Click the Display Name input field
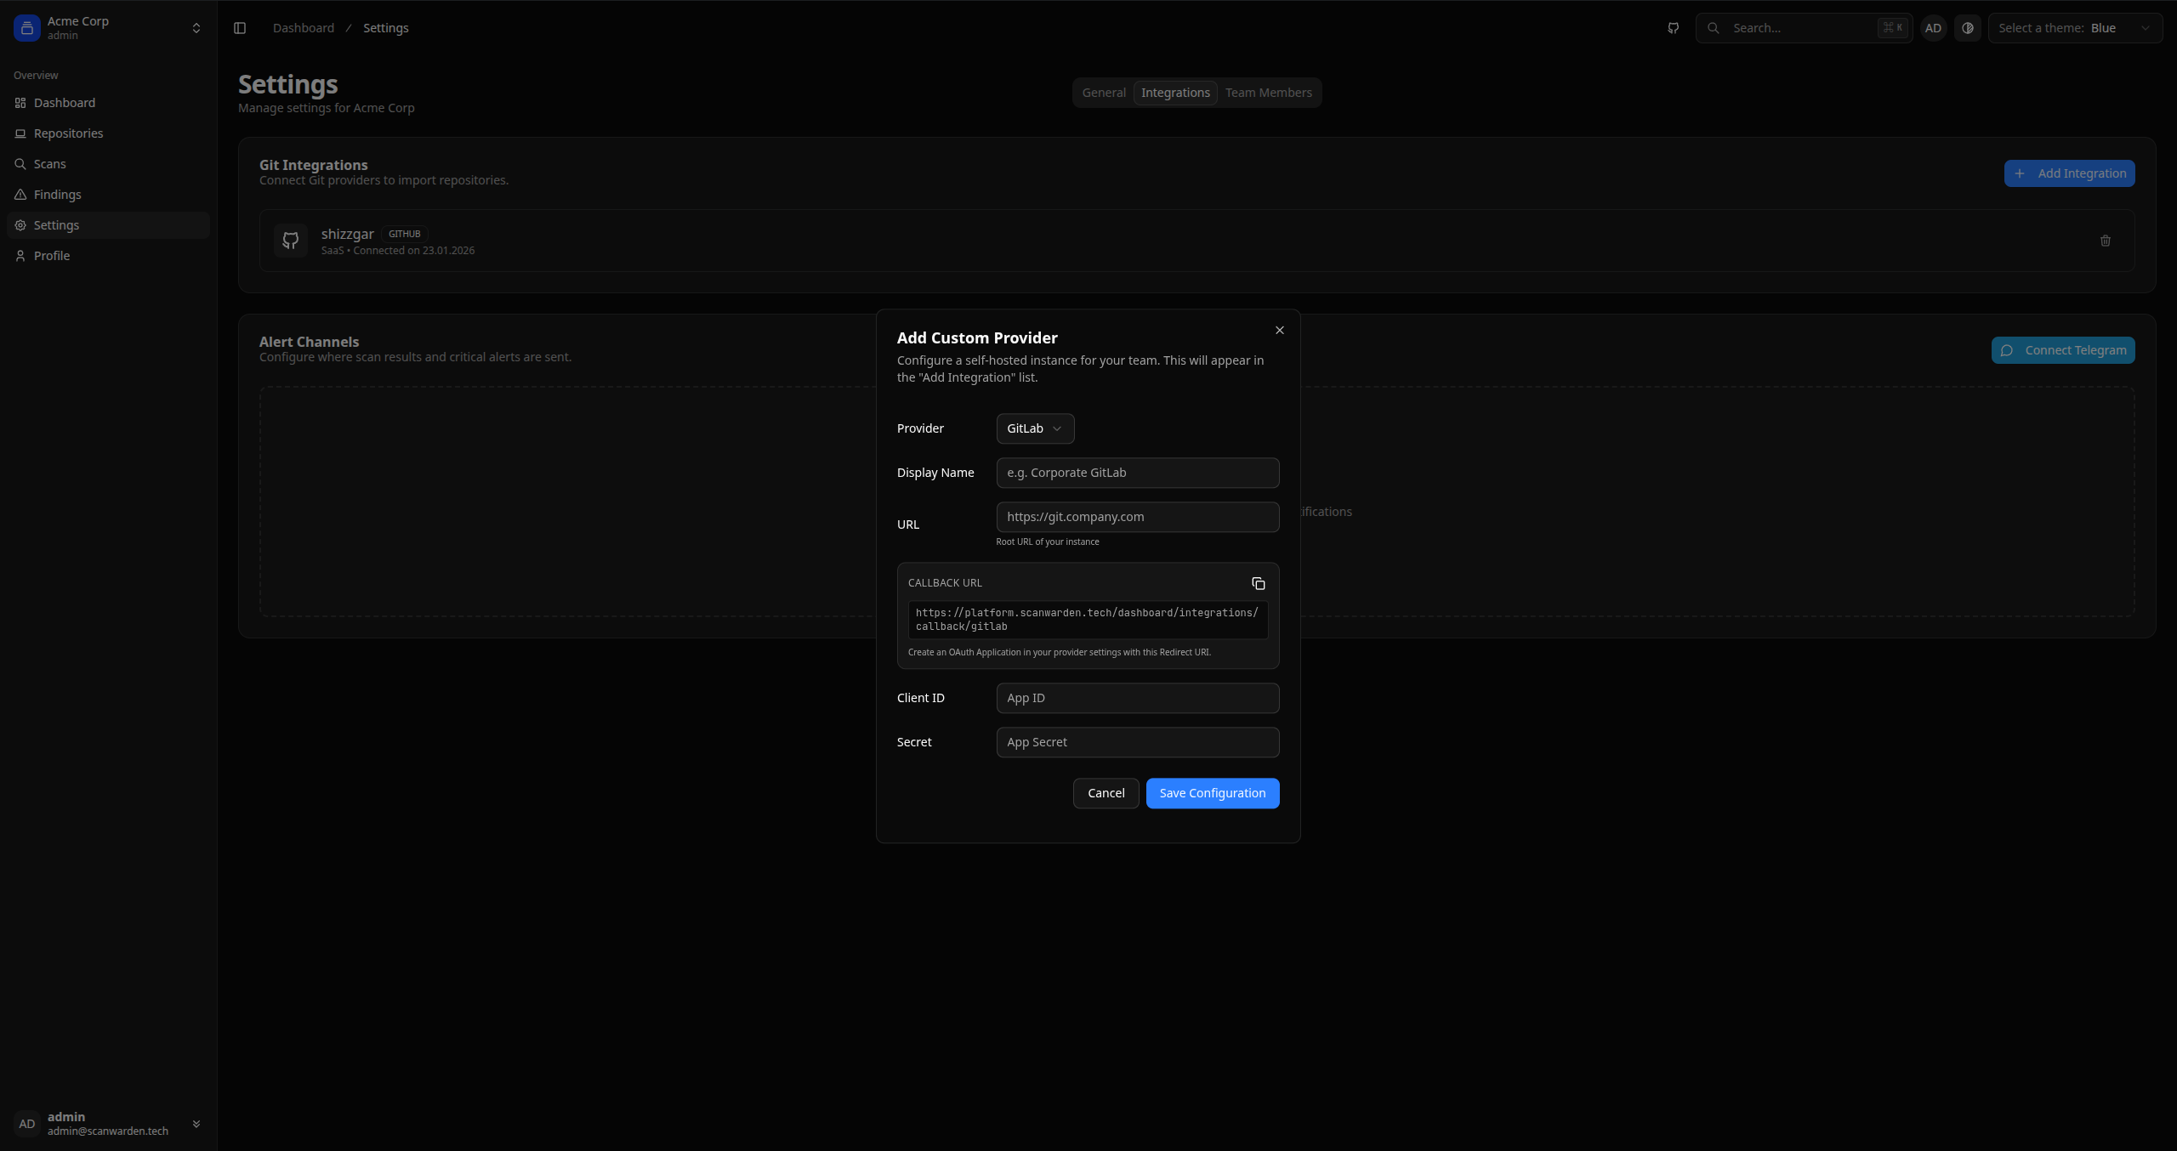 (1137, 472)
